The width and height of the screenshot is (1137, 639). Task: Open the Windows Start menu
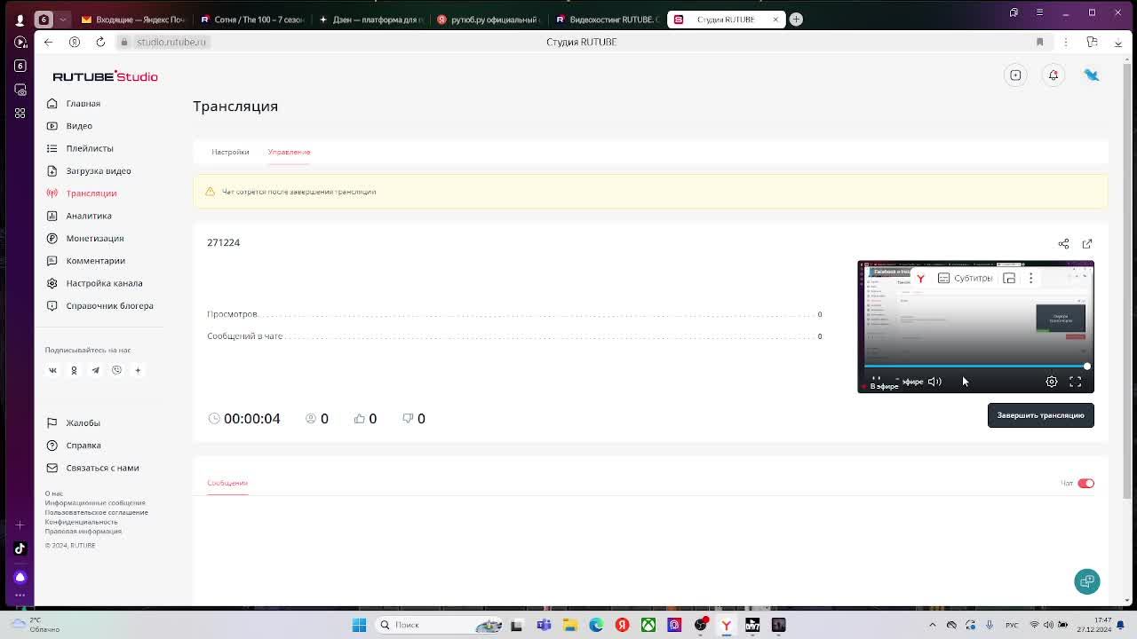359,625
